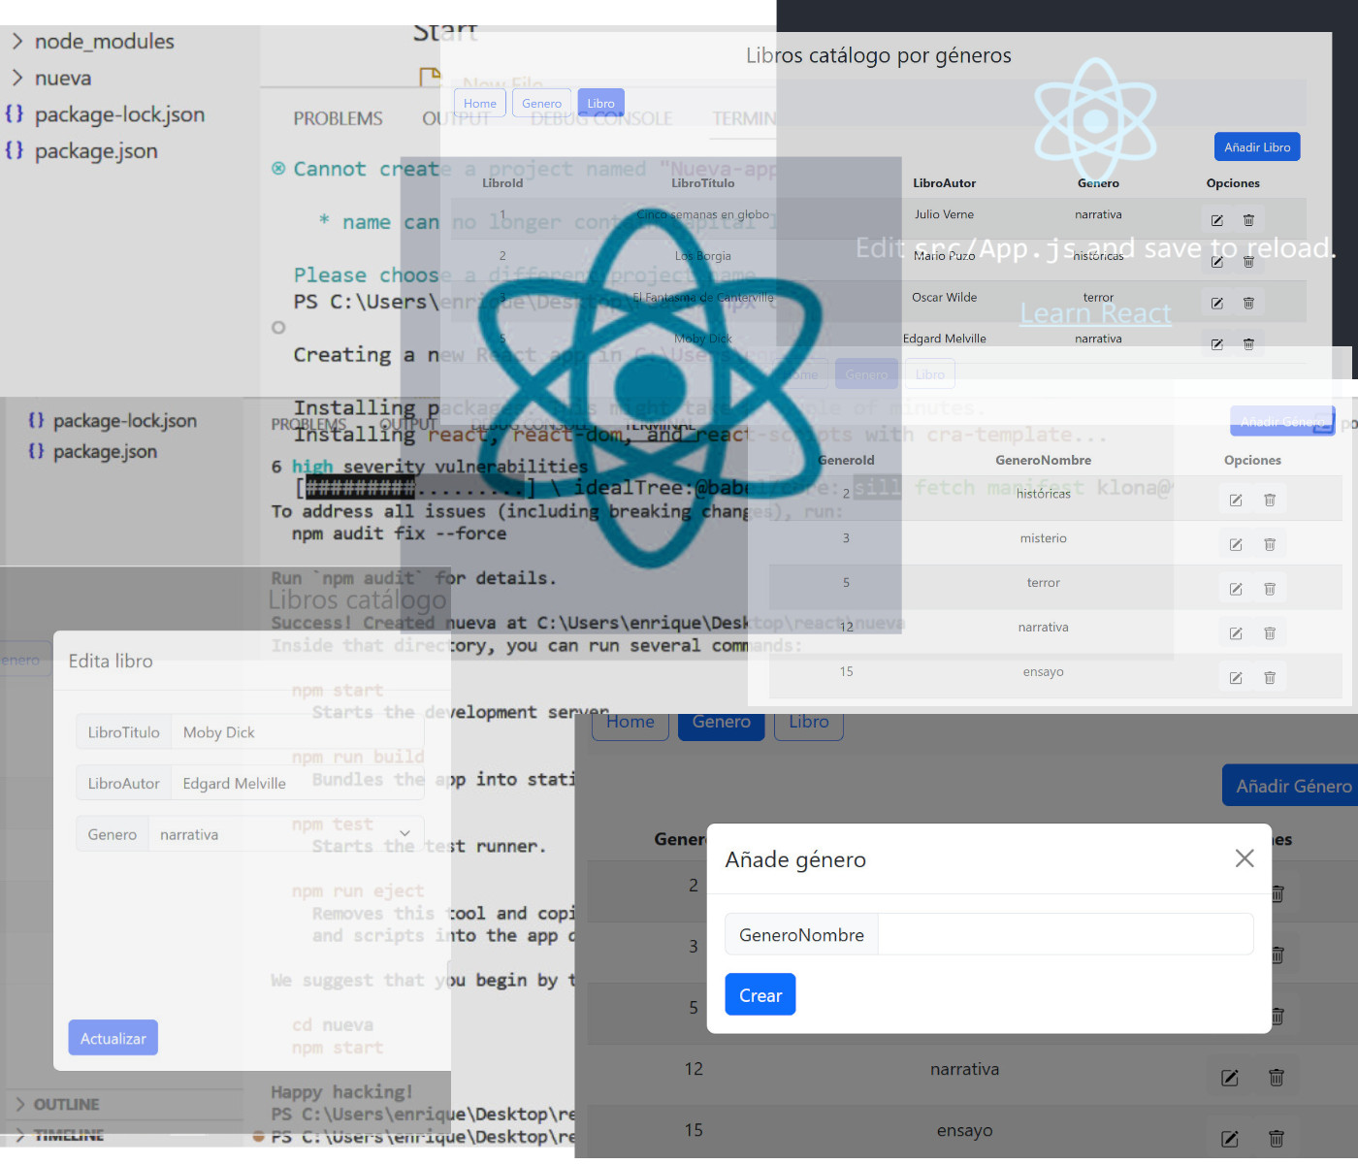The width and height of the screenshot is (1358, 1164).
Task: Edit the Oscar Wilde book row
Action: click(1217, 303)
